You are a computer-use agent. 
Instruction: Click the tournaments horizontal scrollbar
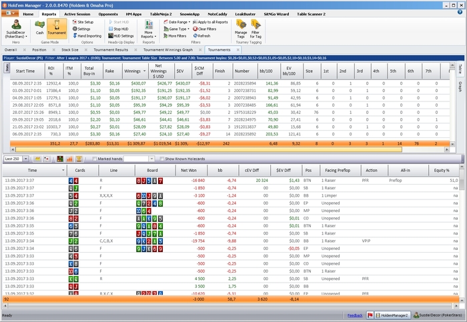(x=208, y=149)
